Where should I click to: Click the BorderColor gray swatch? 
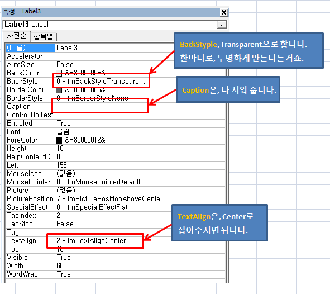[x=59, y=90]
